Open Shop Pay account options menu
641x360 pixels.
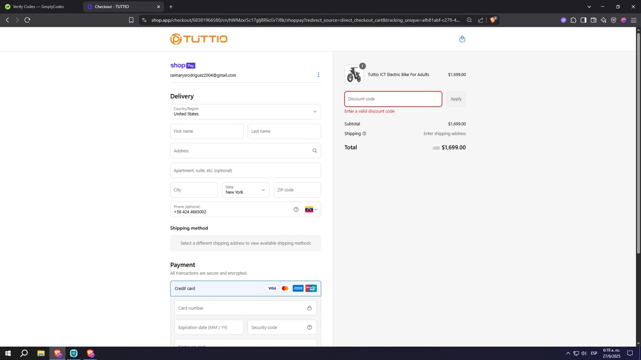(318, 75)
